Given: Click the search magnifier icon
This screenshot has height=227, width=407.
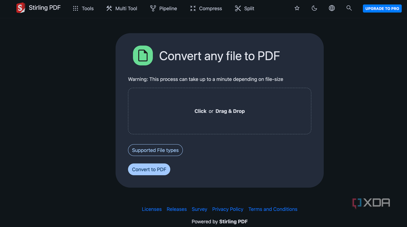Looking at the screenshot, I should pos(349,8).
